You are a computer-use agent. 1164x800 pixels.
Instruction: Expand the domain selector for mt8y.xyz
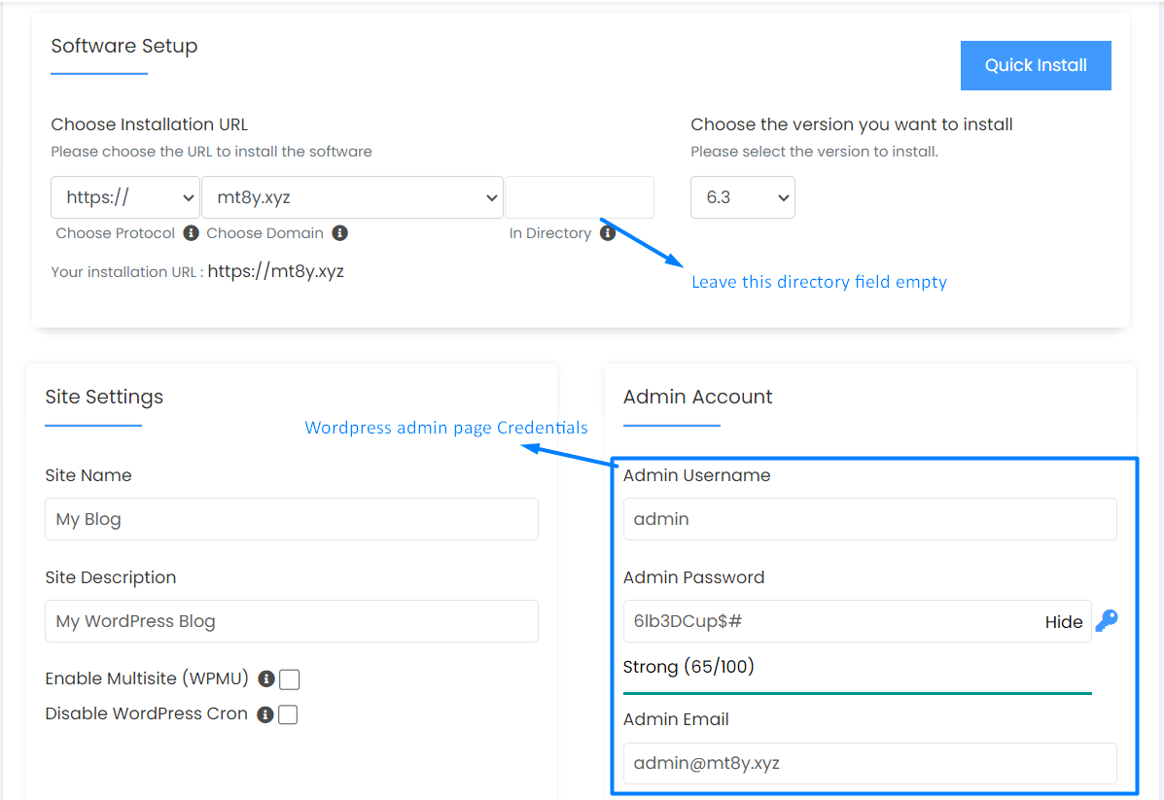[352, 197]
